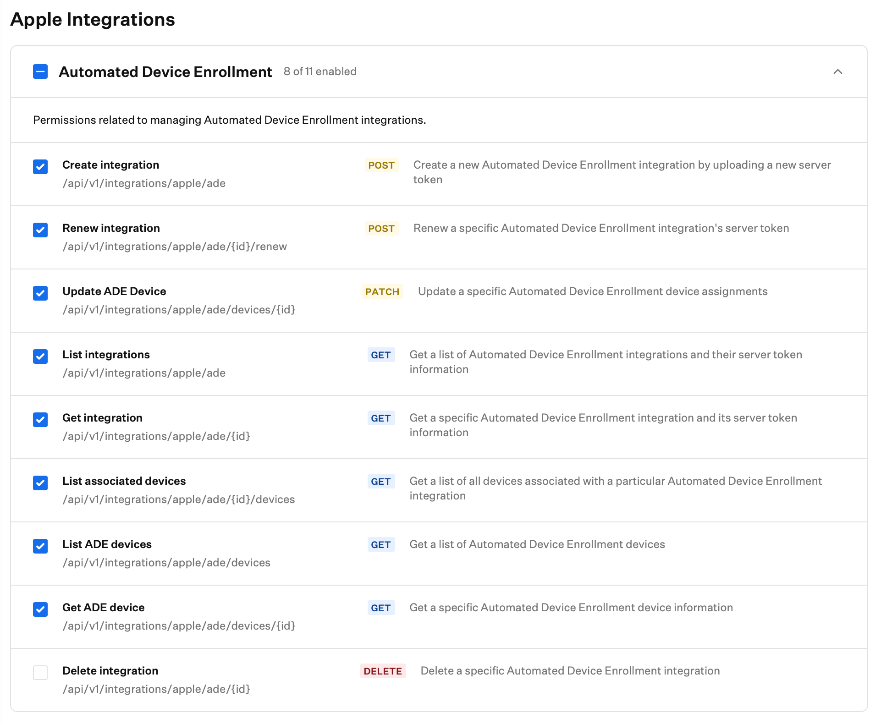
Task: Click the permissions description text under the section header
Action: (230, 120)
